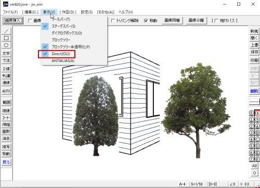The height and width of the screenshot is (188, 260).
Task: Enable the トリミング解除 checkbox
Action: click(x=113, y=21)
